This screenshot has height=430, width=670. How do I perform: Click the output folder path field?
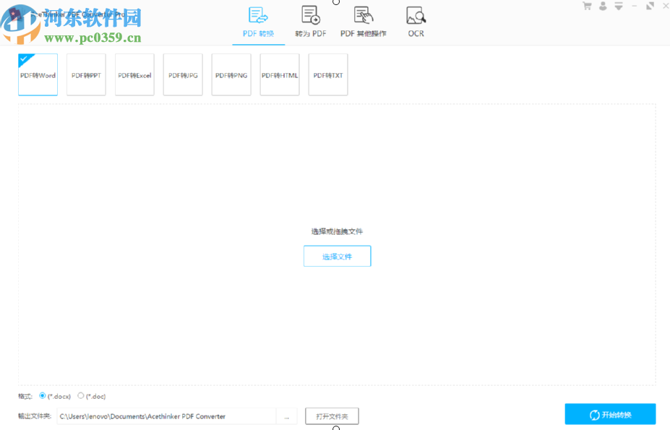tap(167, 416)
